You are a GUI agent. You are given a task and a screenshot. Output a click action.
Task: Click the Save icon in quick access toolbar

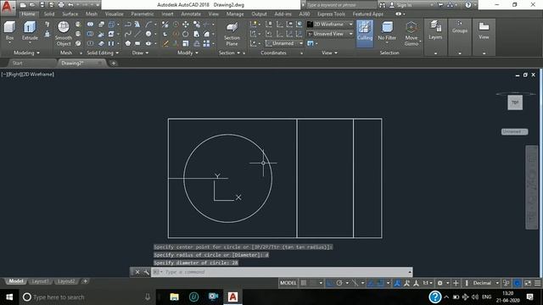pos(42,5)
